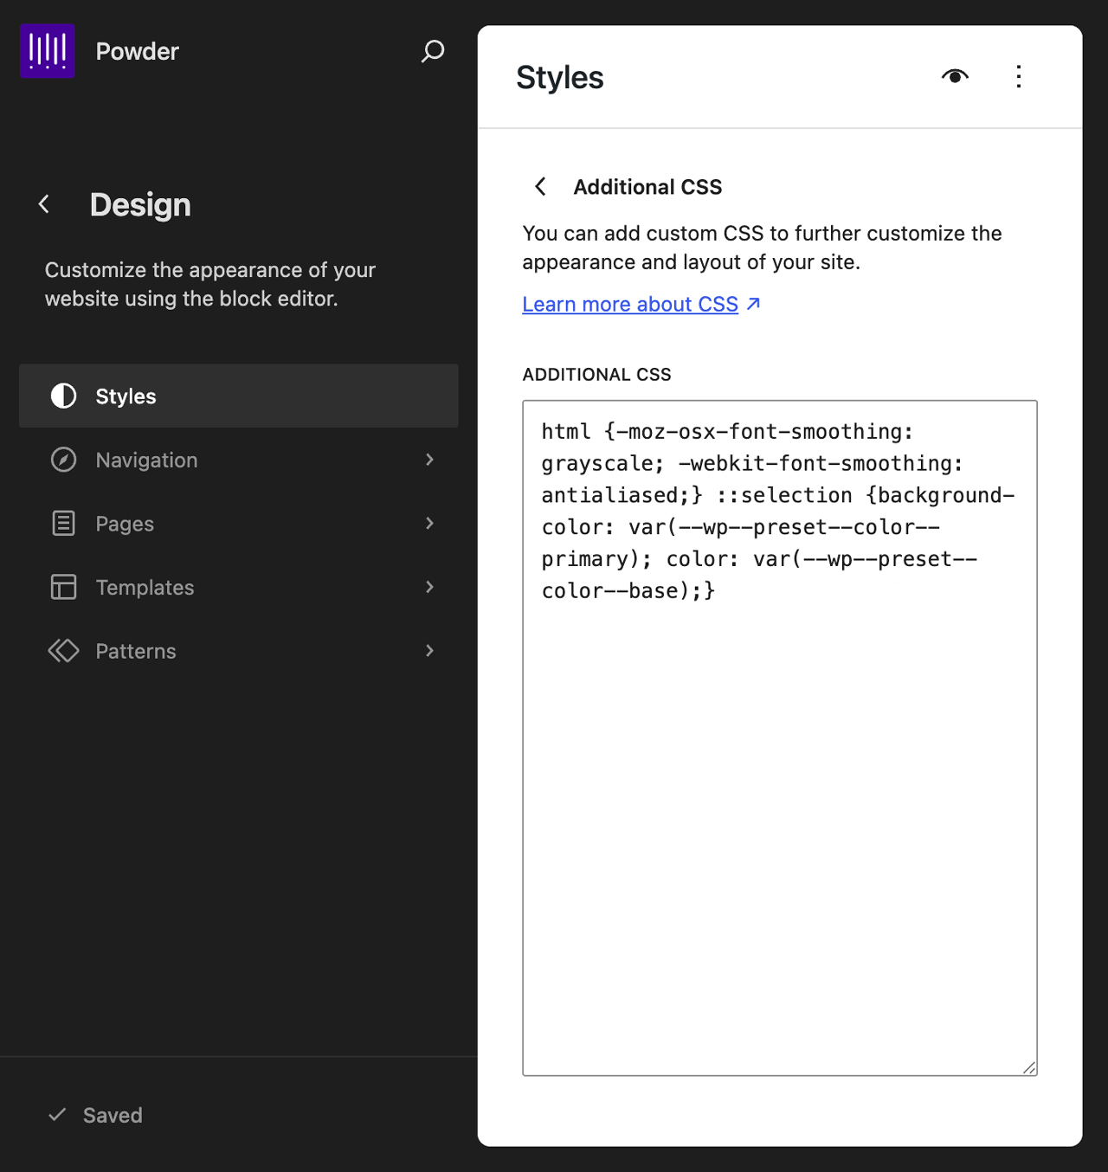Expand the Pages chevron arrow
The image size is (1108, 1172).
430,523
